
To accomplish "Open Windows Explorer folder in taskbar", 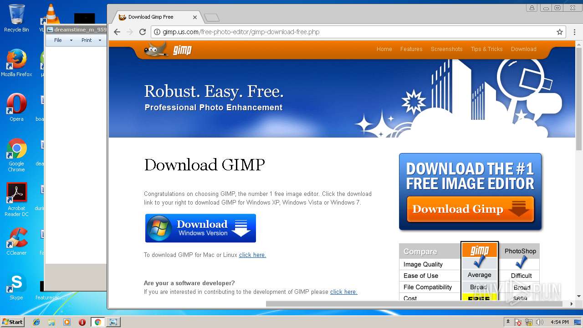I will [x=51, y=322].
